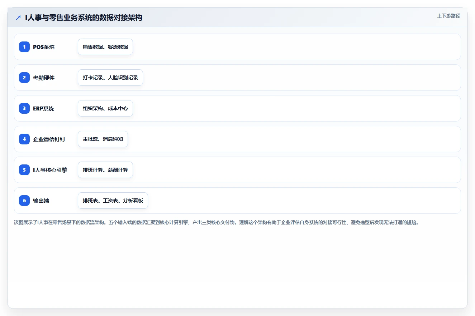Click the 输出端 row label

tap(41, 201)
